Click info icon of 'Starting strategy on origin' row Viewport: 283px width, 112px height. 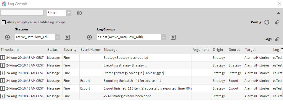[3, 73]
